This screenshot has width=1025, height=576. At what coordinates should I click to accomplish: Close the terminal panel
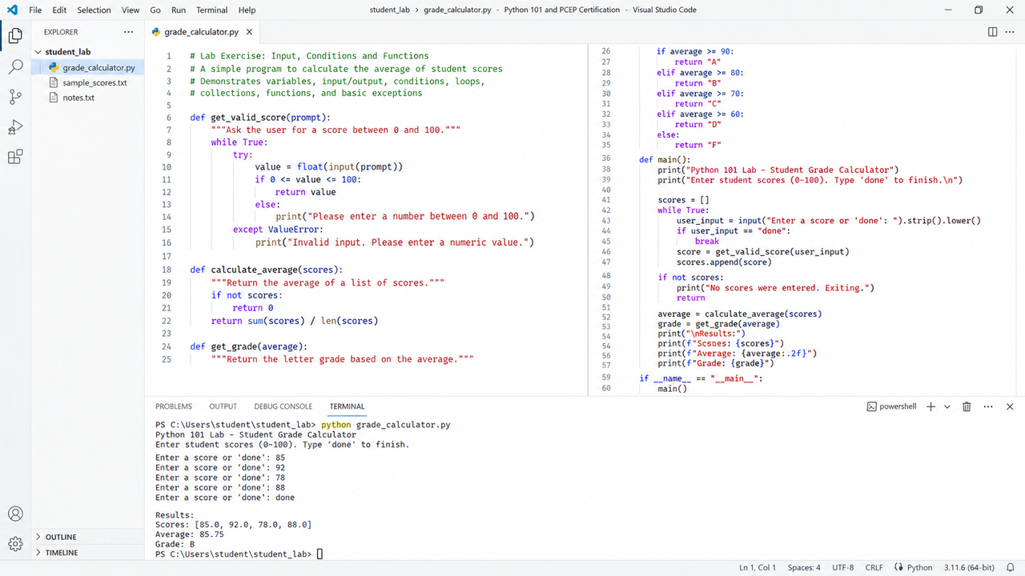coord(1010,406)
